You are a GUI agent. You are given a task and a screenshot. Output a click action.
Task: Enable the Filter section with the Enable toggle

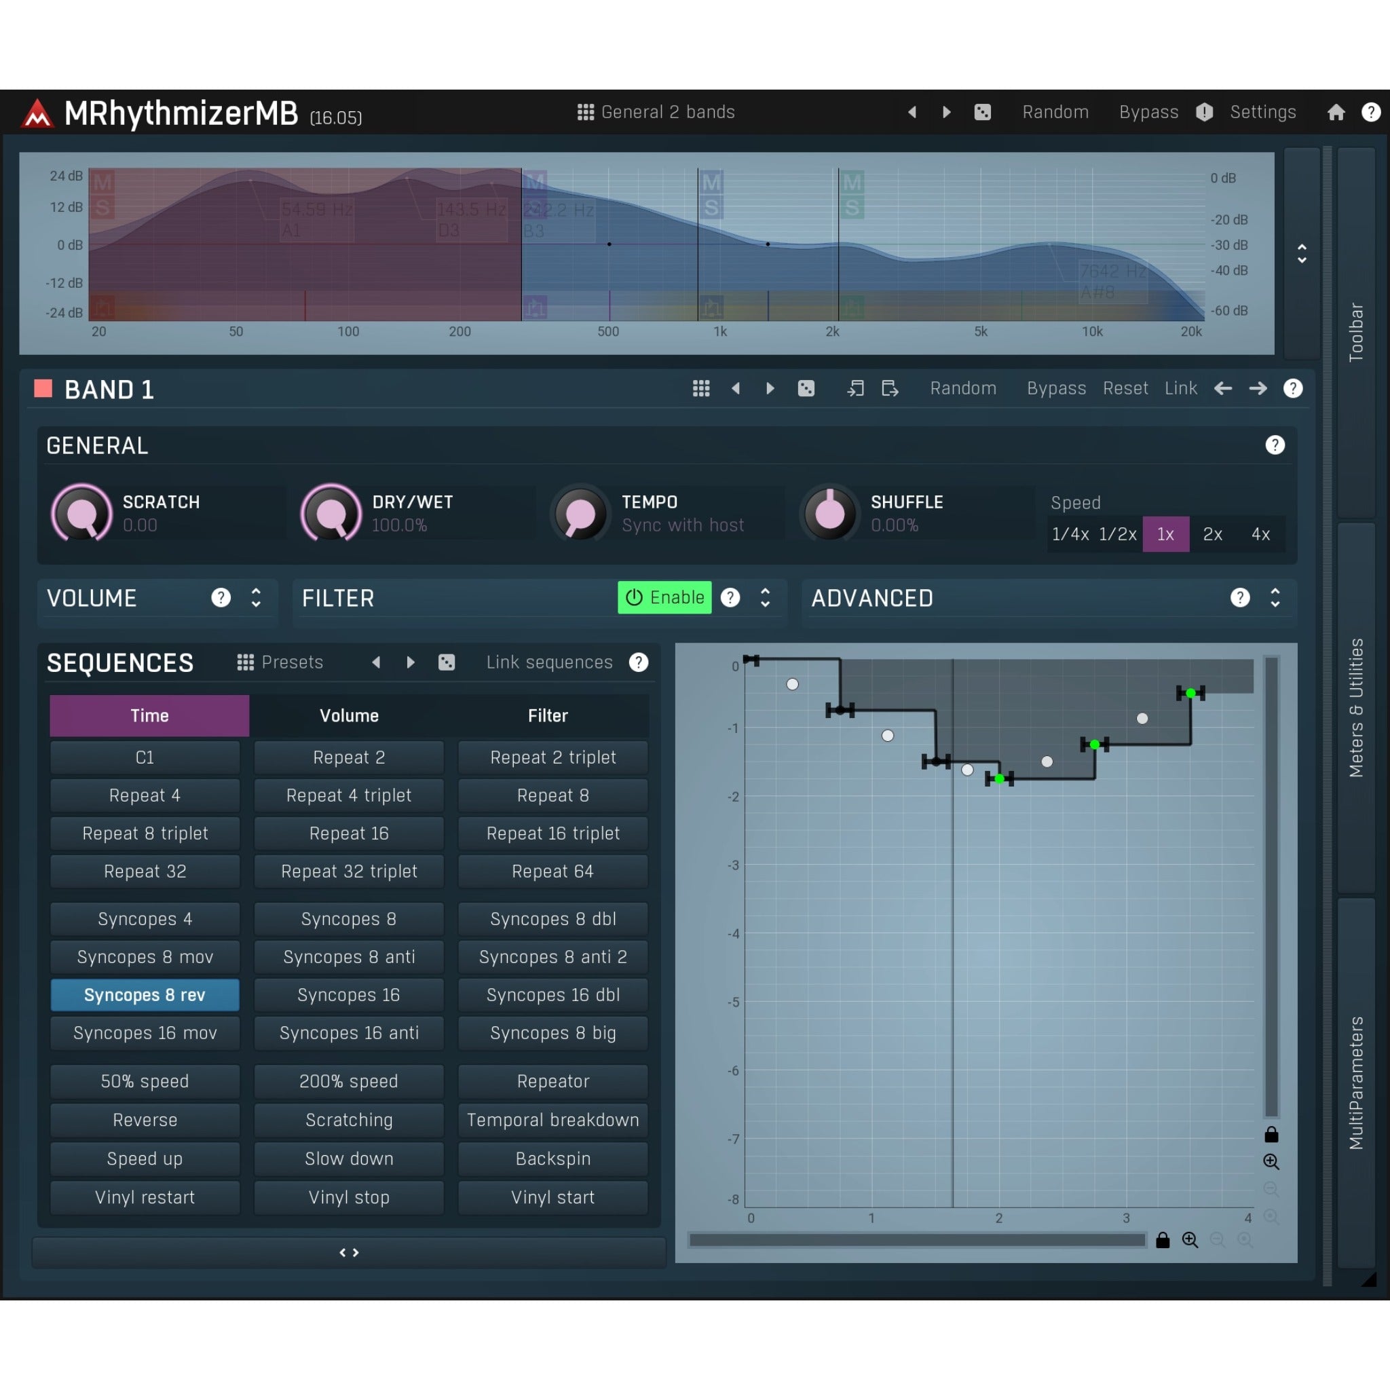[663, 597]
